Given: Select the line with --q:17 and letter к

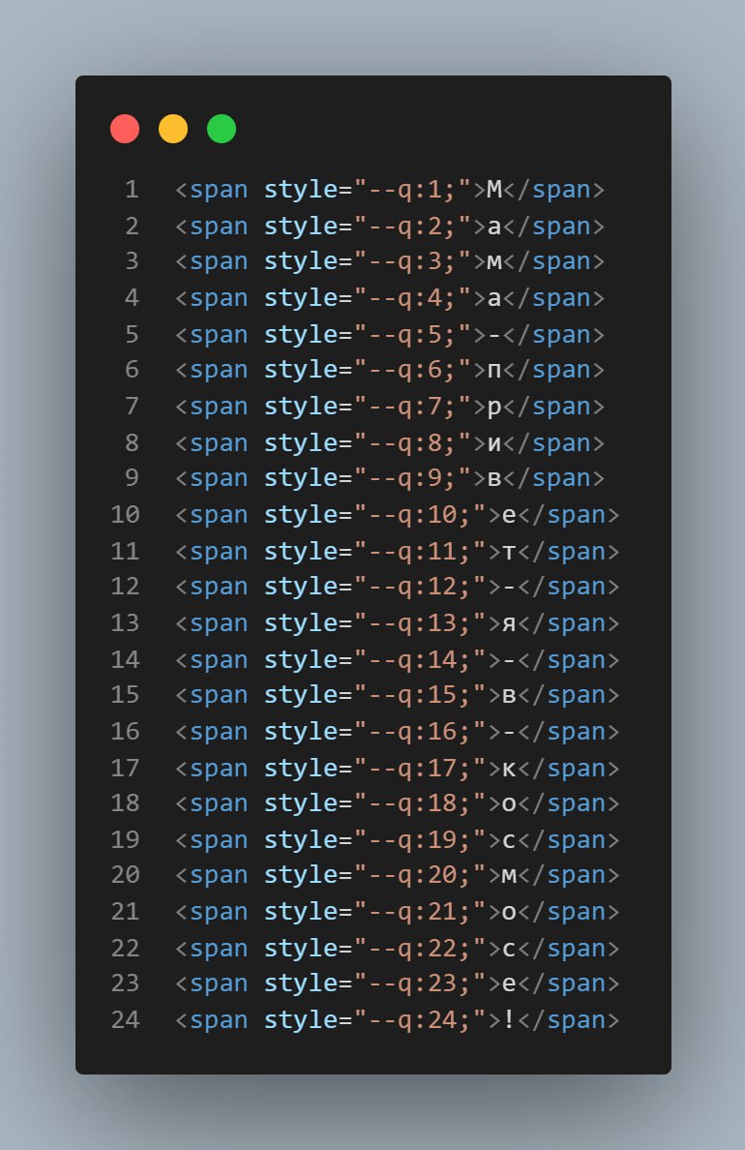Looking at the screenshot, I should [397, 769].
